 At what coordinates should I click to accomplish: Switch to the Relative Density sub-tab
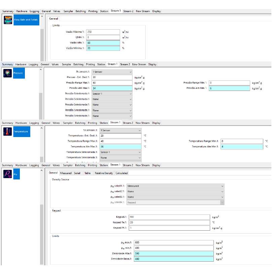pos(104,173)
